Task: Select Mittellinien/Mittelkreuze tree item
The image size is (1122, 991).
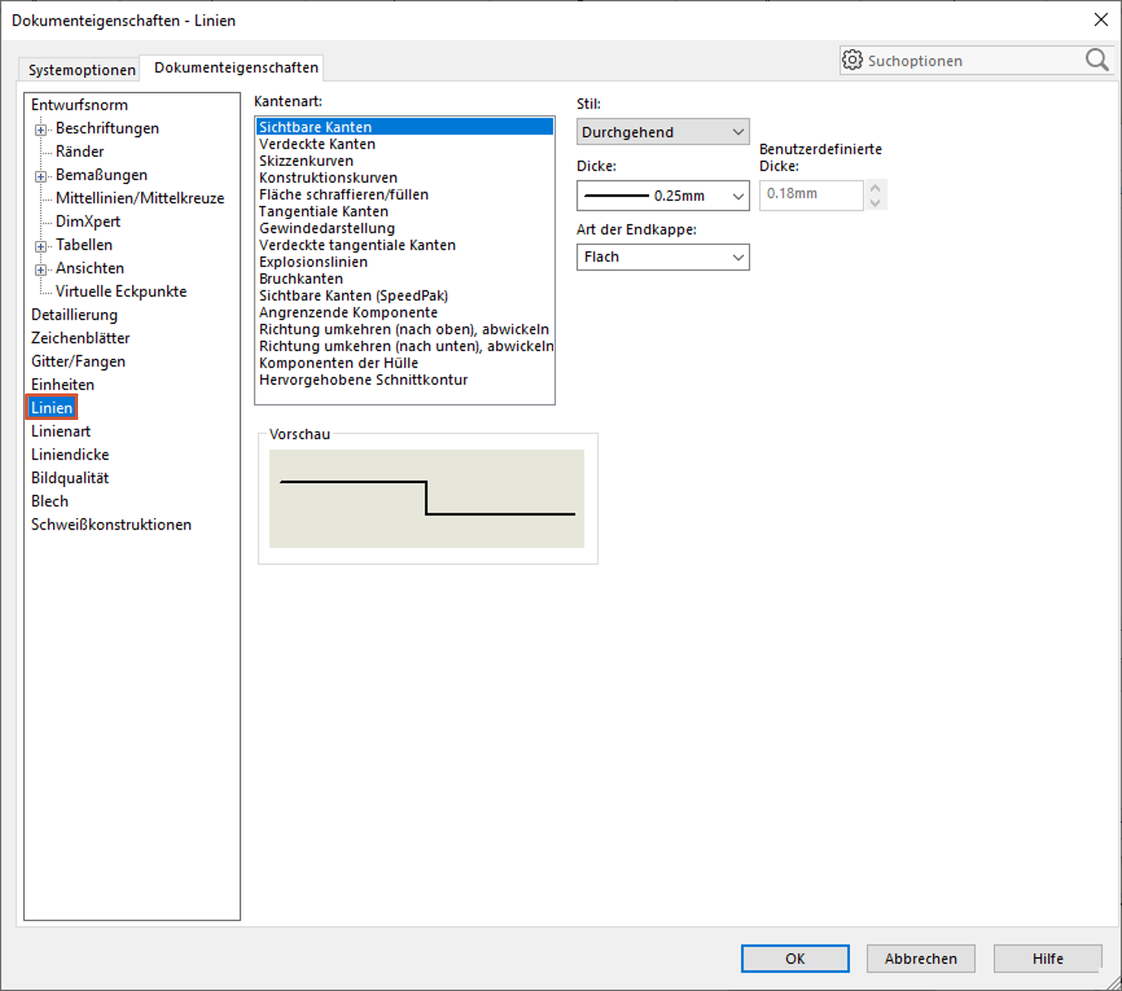Action: 139,198
